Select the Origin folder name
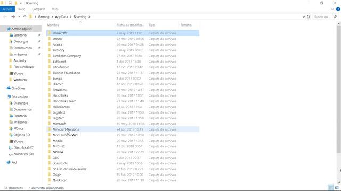The image size is (341, 191). coord(57,175)
